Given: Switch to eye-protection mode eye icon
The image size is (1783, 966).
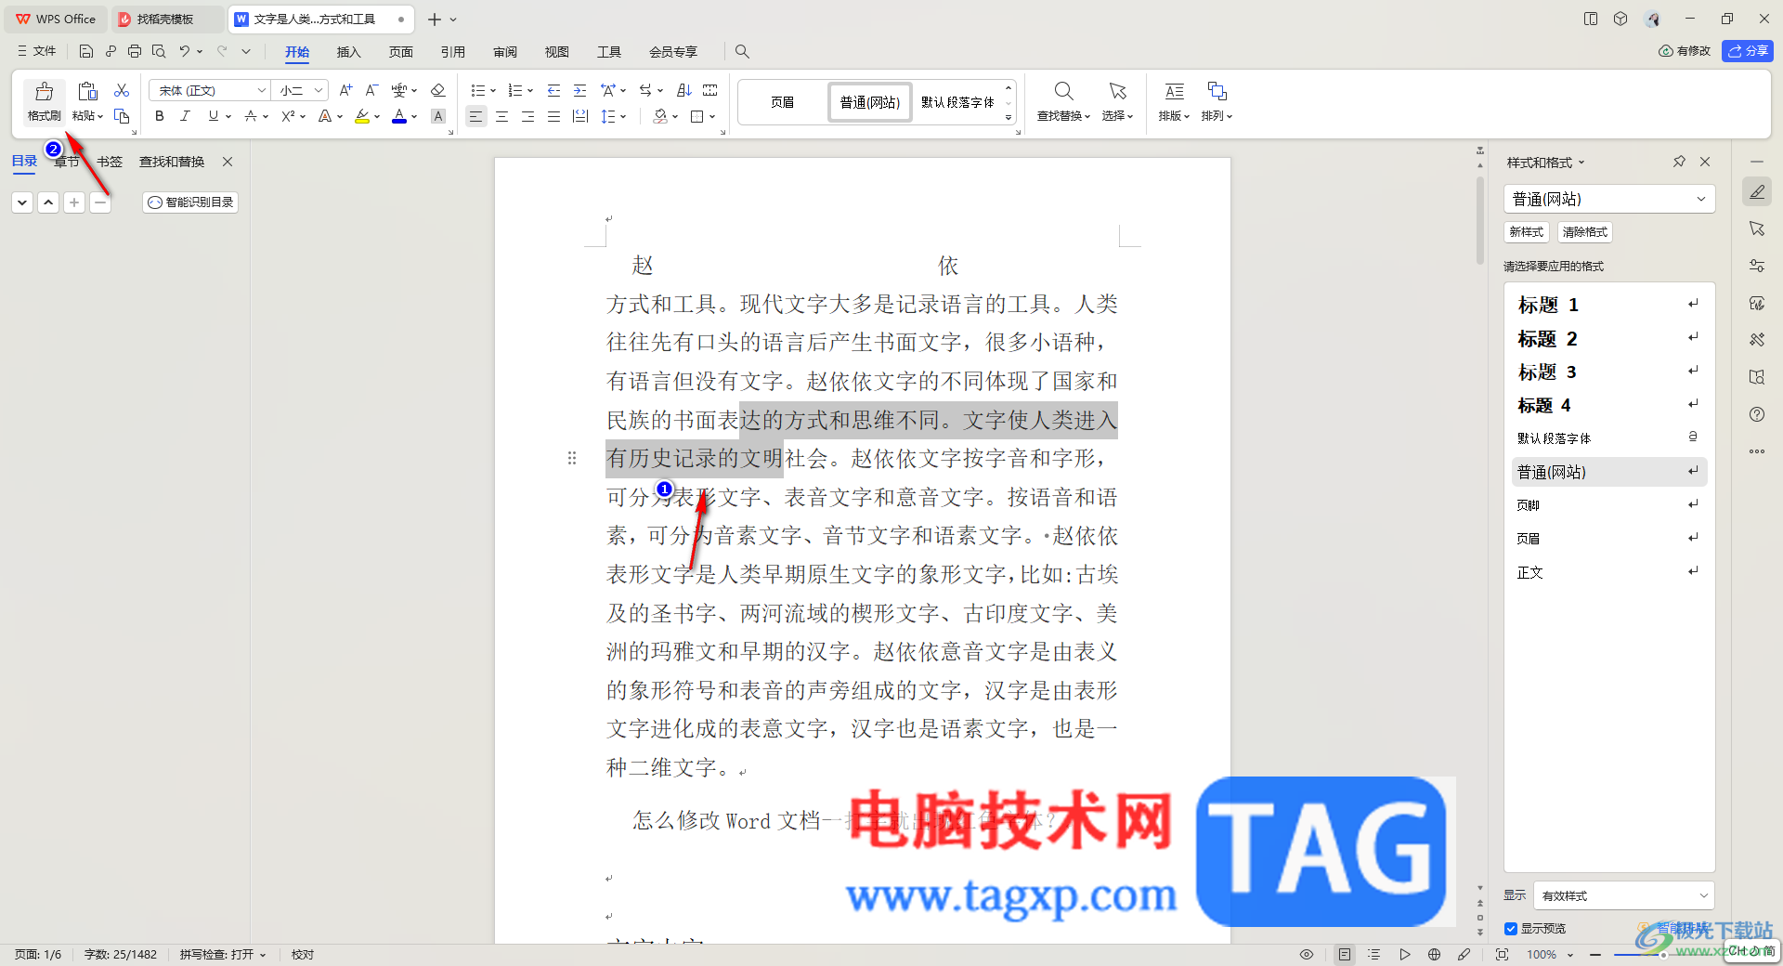Looking at the screenshot, I should coord(1307,954).
